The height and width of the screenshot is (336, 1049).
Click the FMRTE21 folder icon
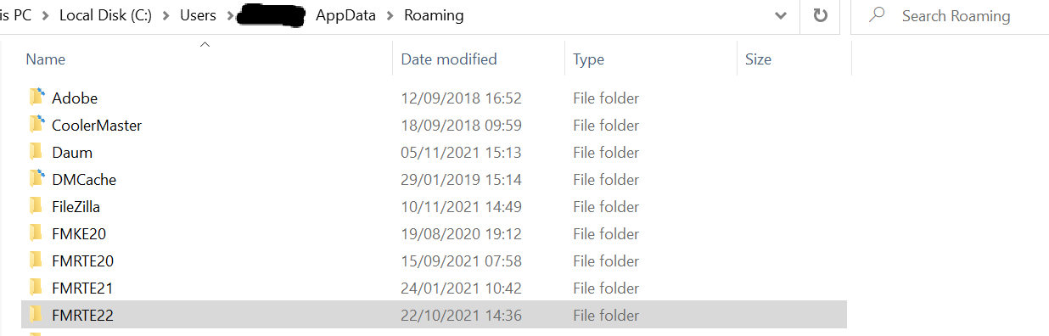(x=36, y=288)
